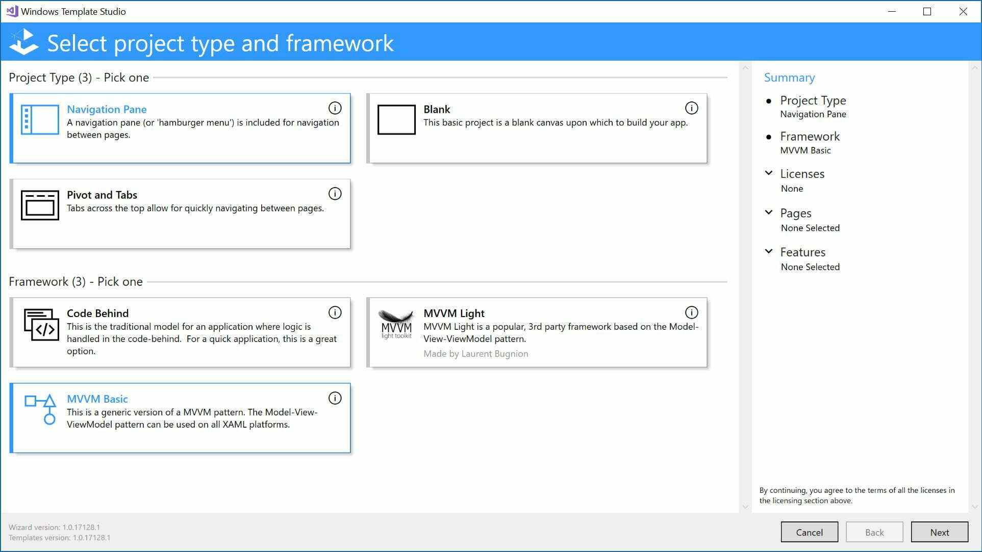The image size is (982, 552).
Task: Click the Next button
Action: pyautogui.click(x=940, y=532)
